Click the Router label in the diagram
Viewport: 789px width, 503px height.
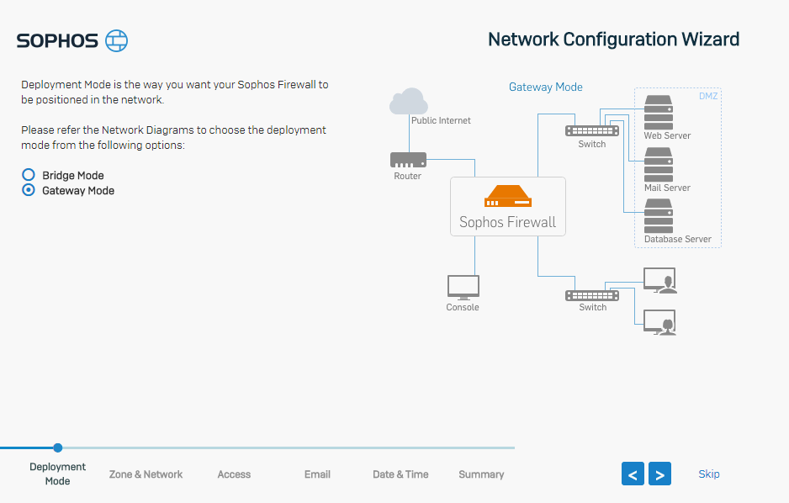point(408,176)
